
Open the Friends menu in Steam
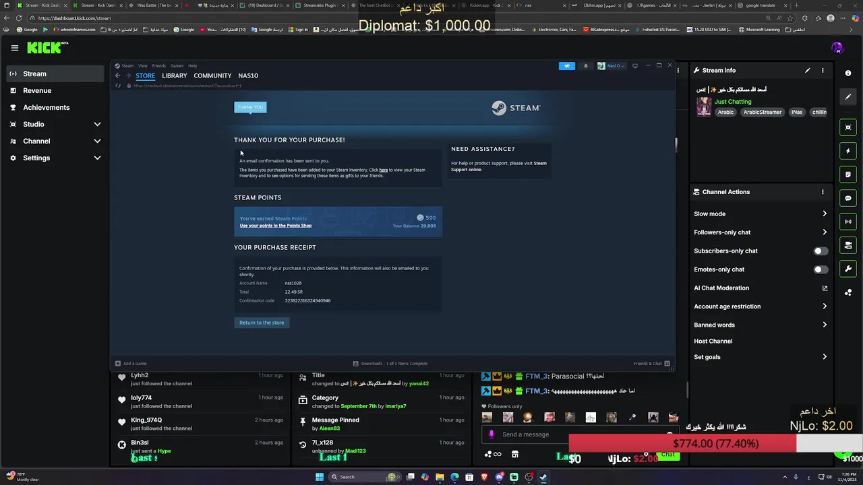(x=159, y=66)
